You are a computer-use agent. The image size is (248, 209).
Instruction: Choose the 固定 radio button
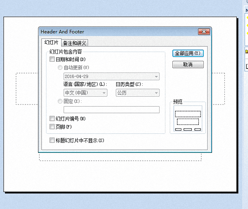pos(61,101)
